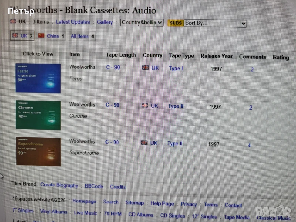
Task: Open the Superchrome cassette thumbnail
Action: (38, 152)
